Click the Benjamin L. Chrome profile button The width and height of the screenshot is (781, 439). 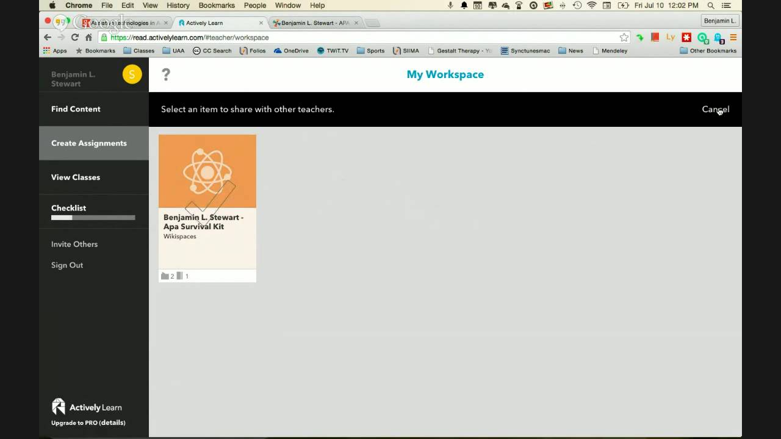coord(720,21)
